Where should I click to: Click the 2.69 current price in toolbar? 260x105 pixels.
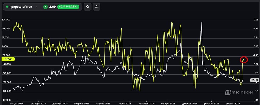[x=53, y=7]
